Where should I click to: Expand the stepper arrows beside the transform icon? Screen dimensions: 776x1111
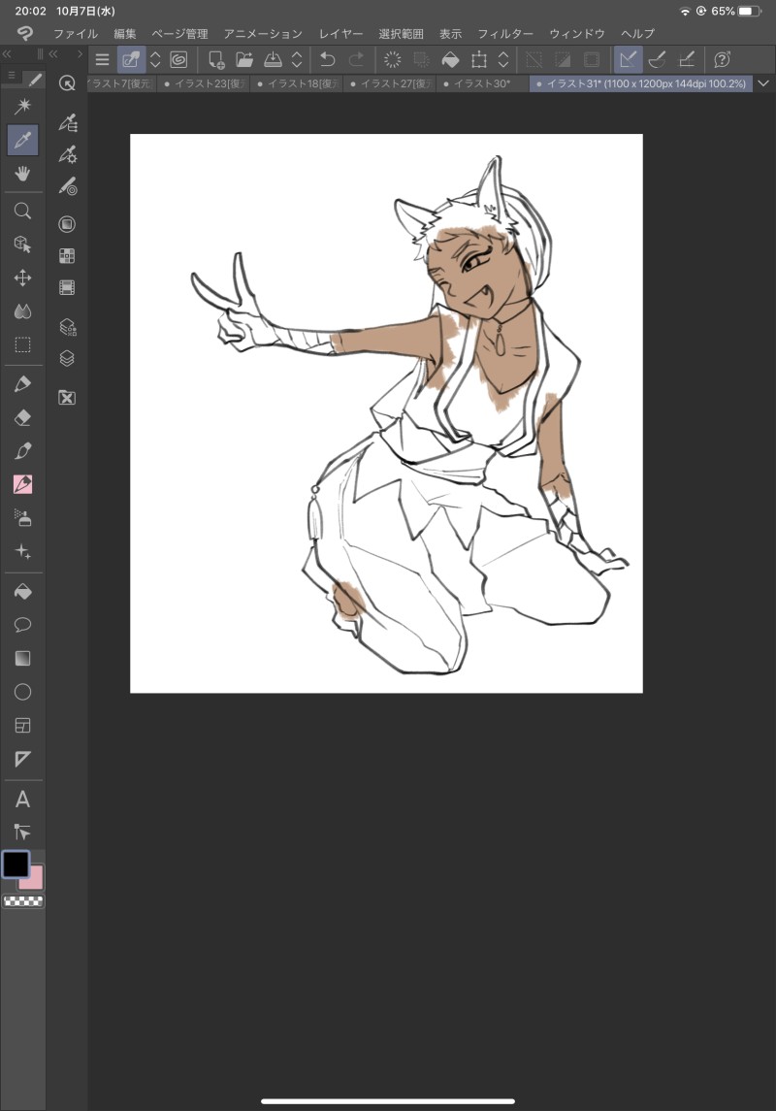pos(503,59)
